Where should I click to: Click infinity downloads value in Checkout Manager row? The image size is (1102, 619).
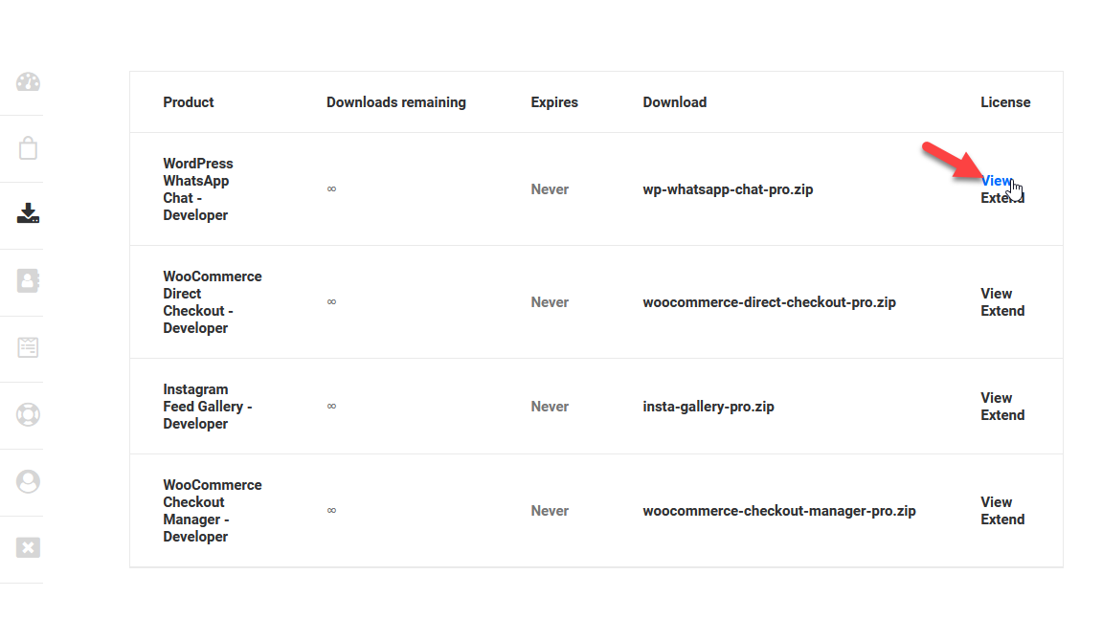pos(331,510)
